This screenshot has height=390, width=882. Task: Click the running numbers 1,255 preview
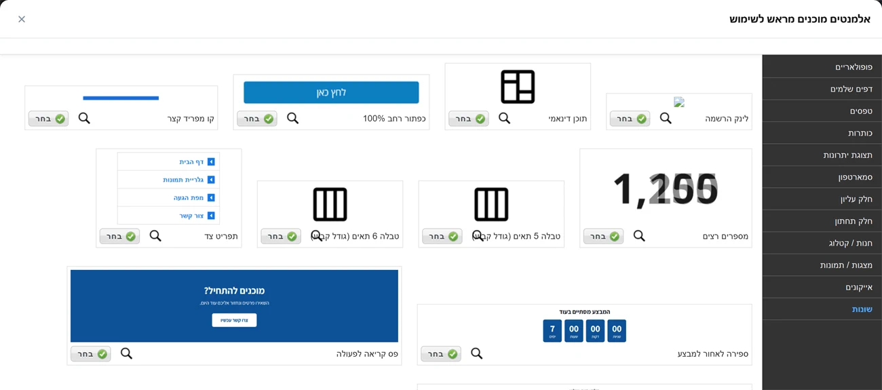point(666,189)
